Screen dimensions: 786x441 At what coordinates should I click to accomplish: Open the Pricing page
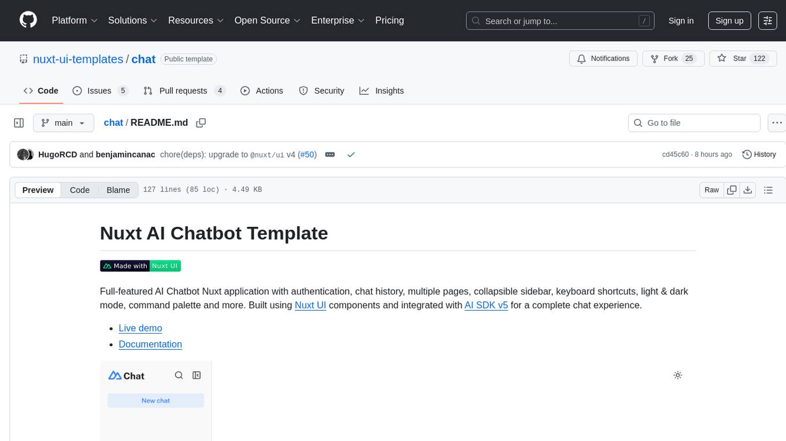point(390,20)
